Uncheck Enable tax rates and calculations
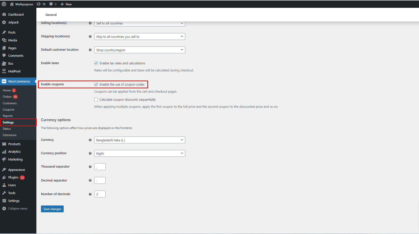Screen dimensions: 419x234 (96, 63)
